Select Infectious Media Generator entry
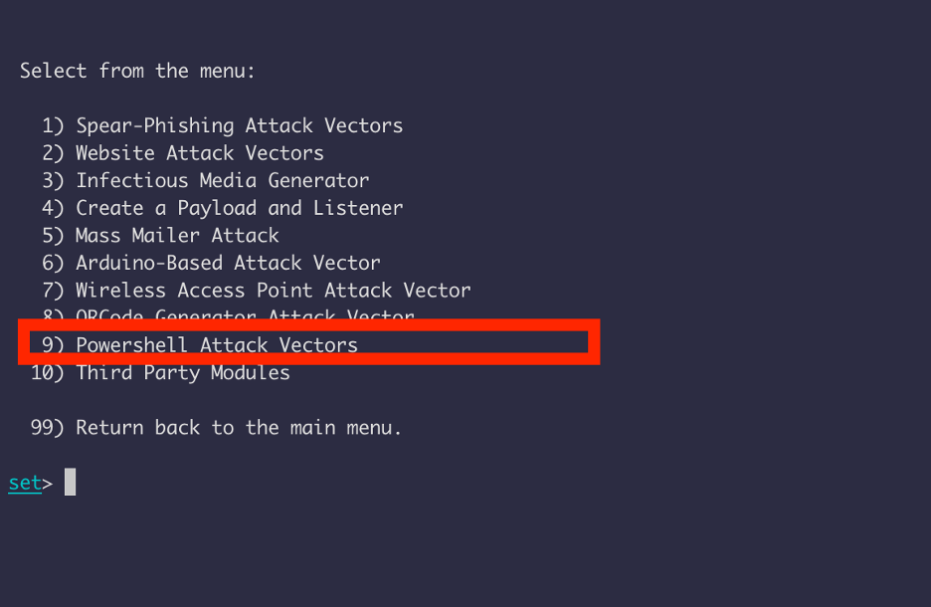The width and height of the screenshot is (931, 607). pos(206,180)
